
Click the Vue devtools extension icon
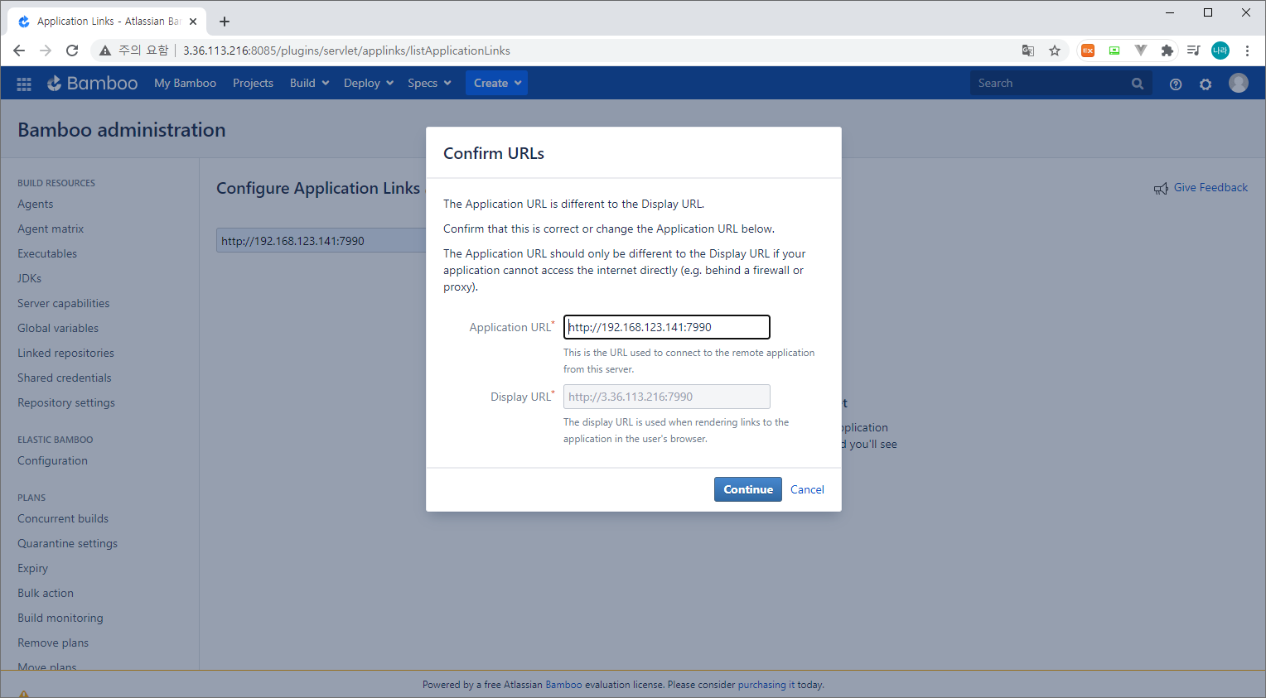[x=1141, y=51]
